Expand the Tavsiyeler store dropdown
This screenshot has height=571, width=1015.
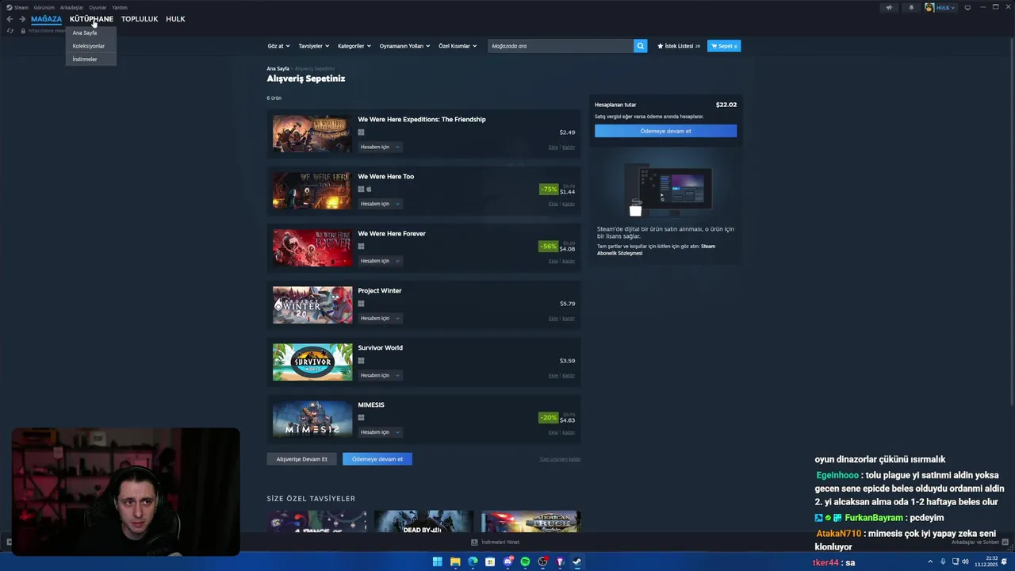(314, 46)
